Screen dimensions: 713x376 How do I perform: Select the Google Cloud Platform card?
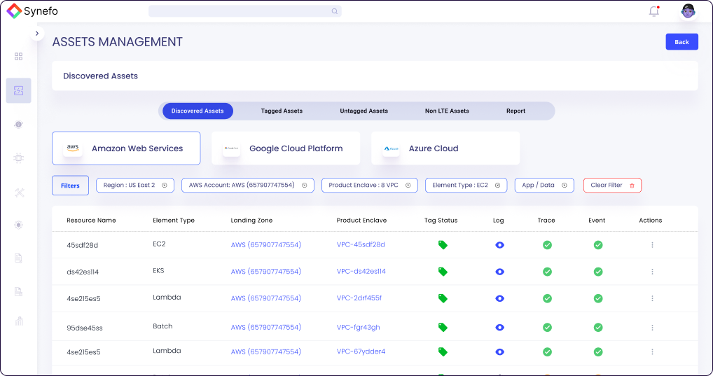[x=286, y=148]
